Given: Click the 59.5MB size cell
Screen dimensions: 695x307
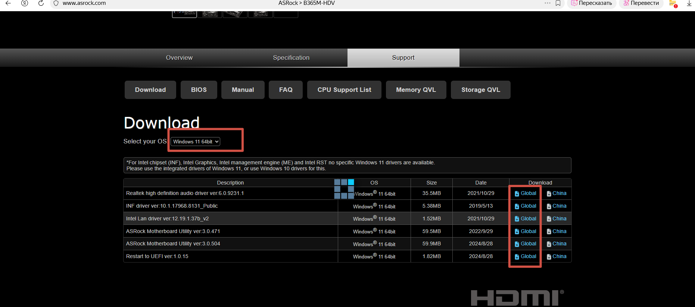Looking at the screenshot, I should [431, 231].
